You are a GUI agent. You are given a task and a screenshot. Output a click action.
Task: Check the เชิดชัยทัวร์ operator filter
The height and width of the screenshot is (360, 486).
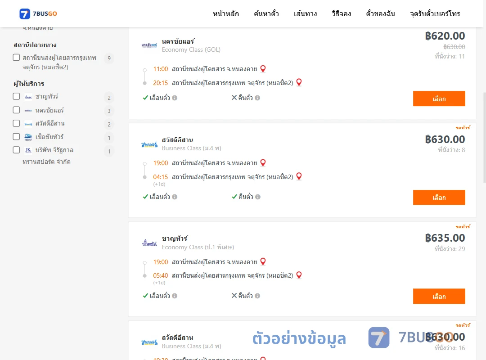(x=17, y=137)
